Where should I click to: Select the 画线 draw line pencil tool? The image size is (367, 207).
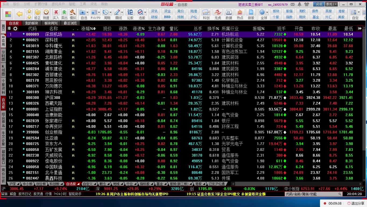pyautogui.click(x=117, y=12)
